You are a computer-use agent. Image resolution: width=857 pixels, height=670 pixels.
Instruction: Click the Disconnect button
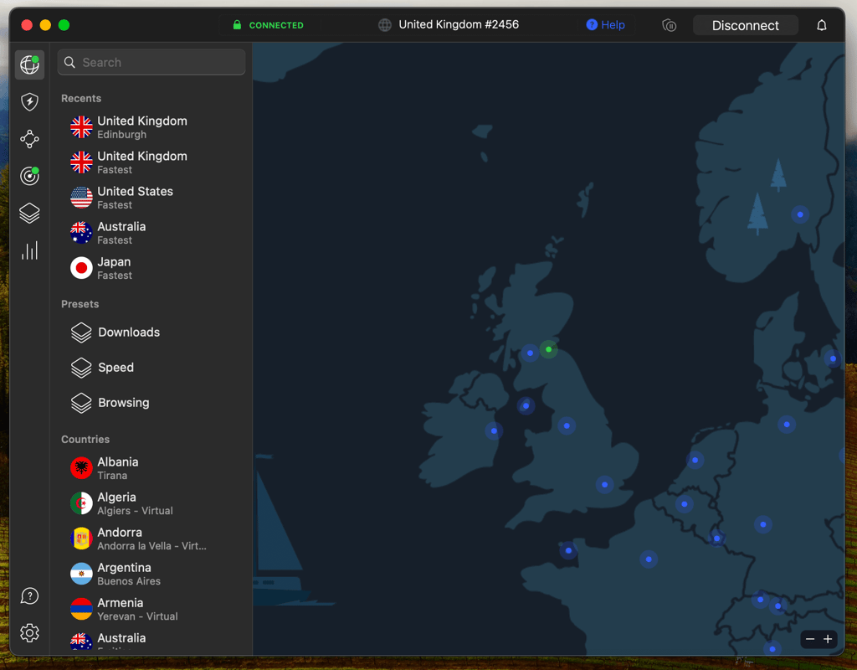[x=745, y=25]
